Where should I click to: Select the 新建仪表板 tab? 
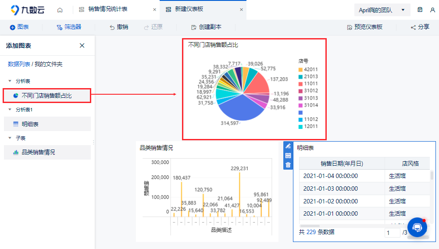pyautogui.click(x=189, y=9)
